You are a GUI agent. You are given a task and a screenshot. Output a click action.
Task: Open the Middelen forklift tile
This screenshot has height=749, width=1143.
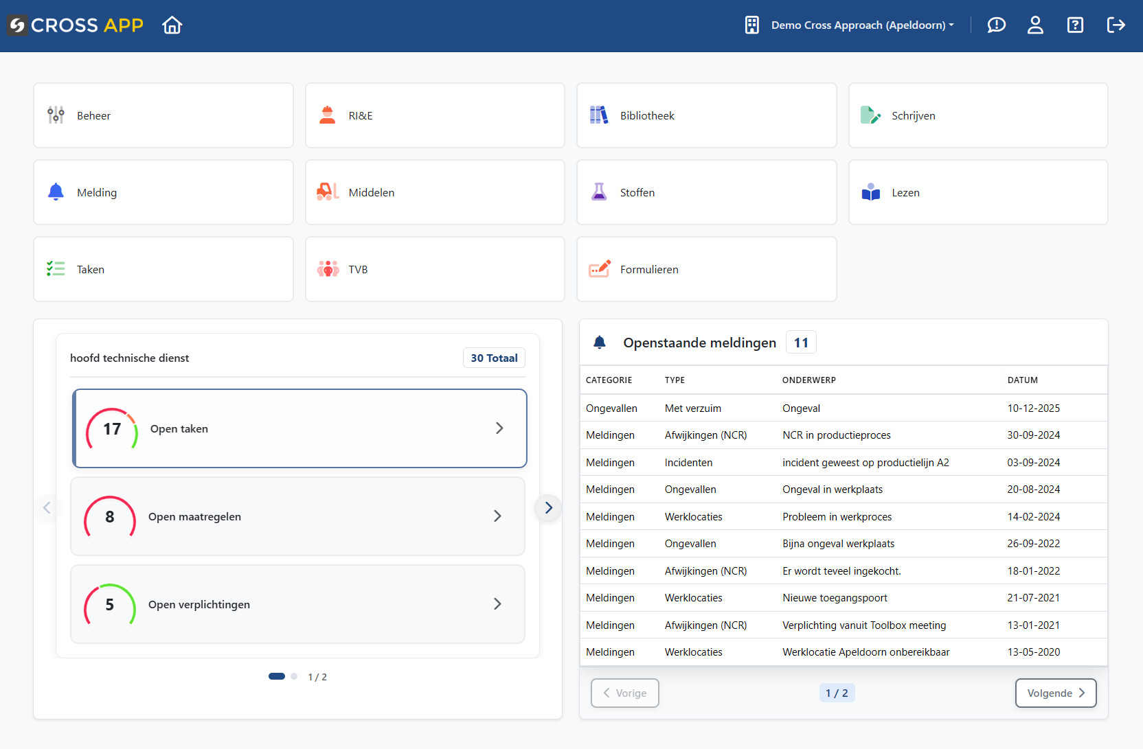[435, 192]
